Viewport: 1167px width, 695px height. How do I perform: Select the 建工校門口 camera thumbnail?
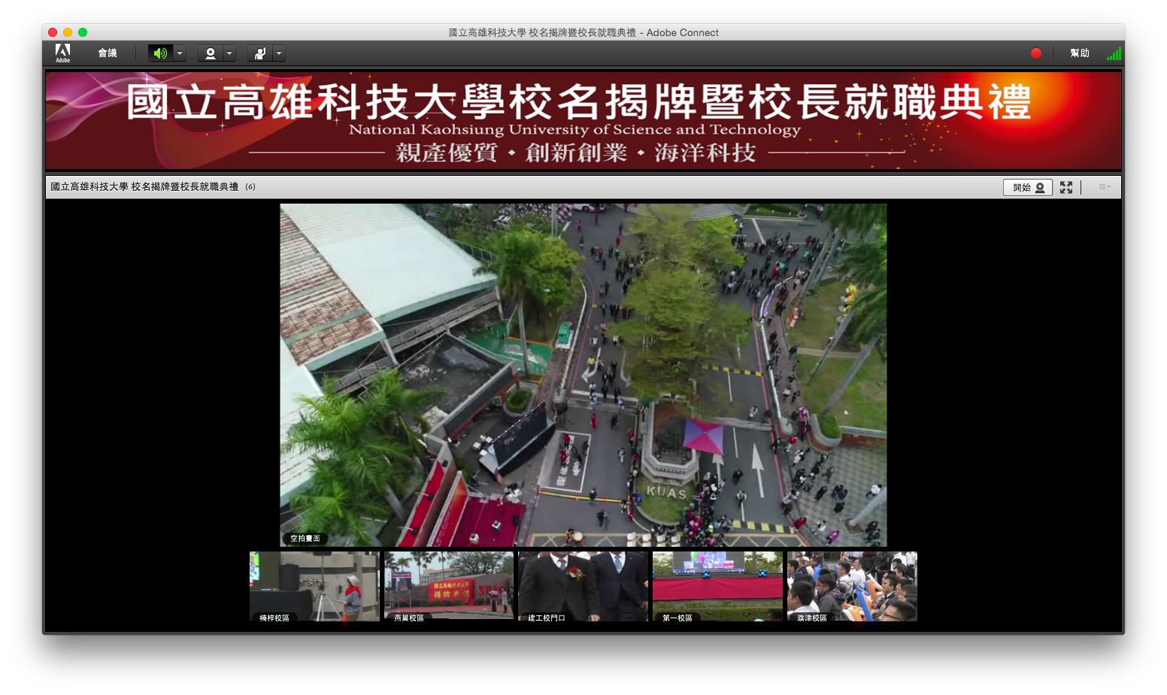pyautogui.click(x=583, y=586)
